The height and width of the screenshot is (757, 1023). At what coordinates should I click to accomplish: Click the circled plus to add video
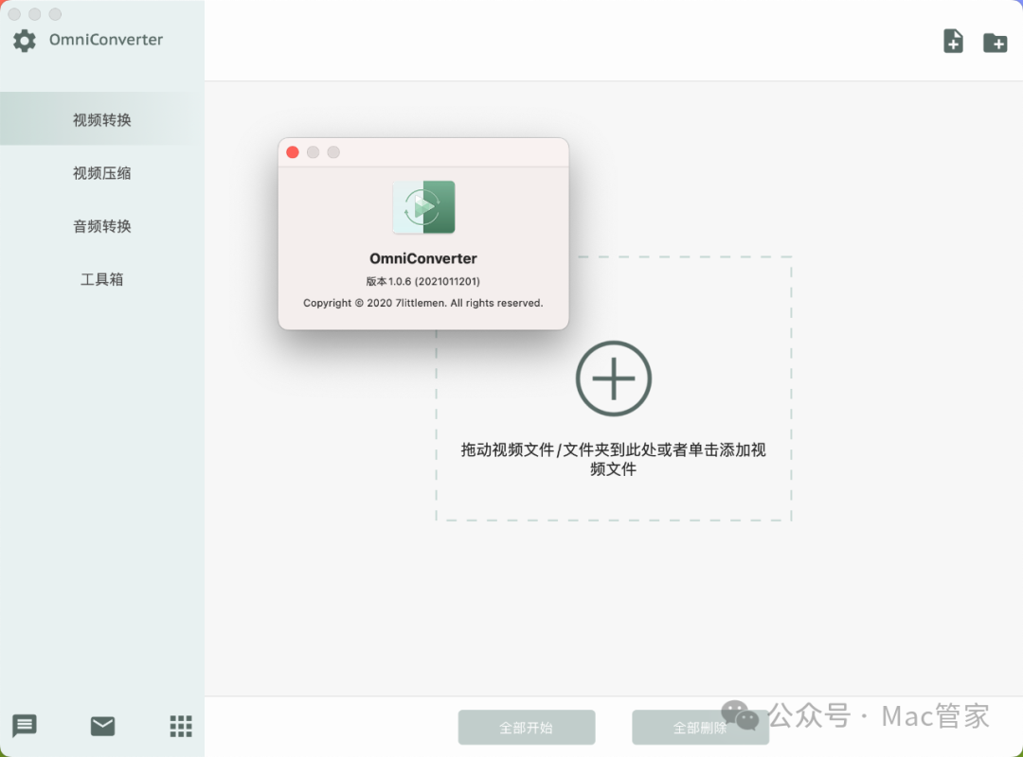(613, 378)
